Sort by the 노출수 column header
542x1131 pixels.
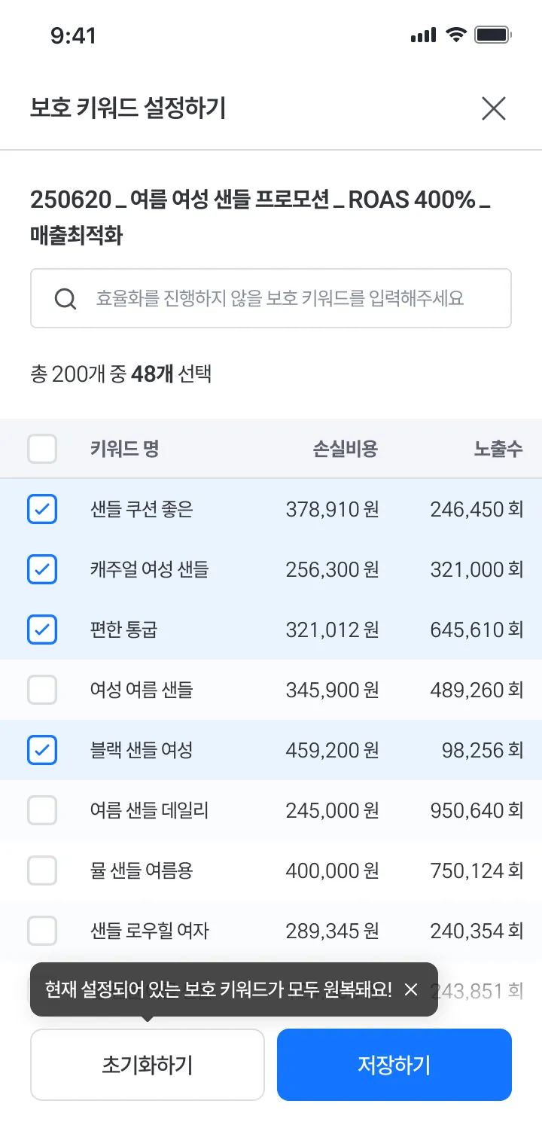point(498,450)
